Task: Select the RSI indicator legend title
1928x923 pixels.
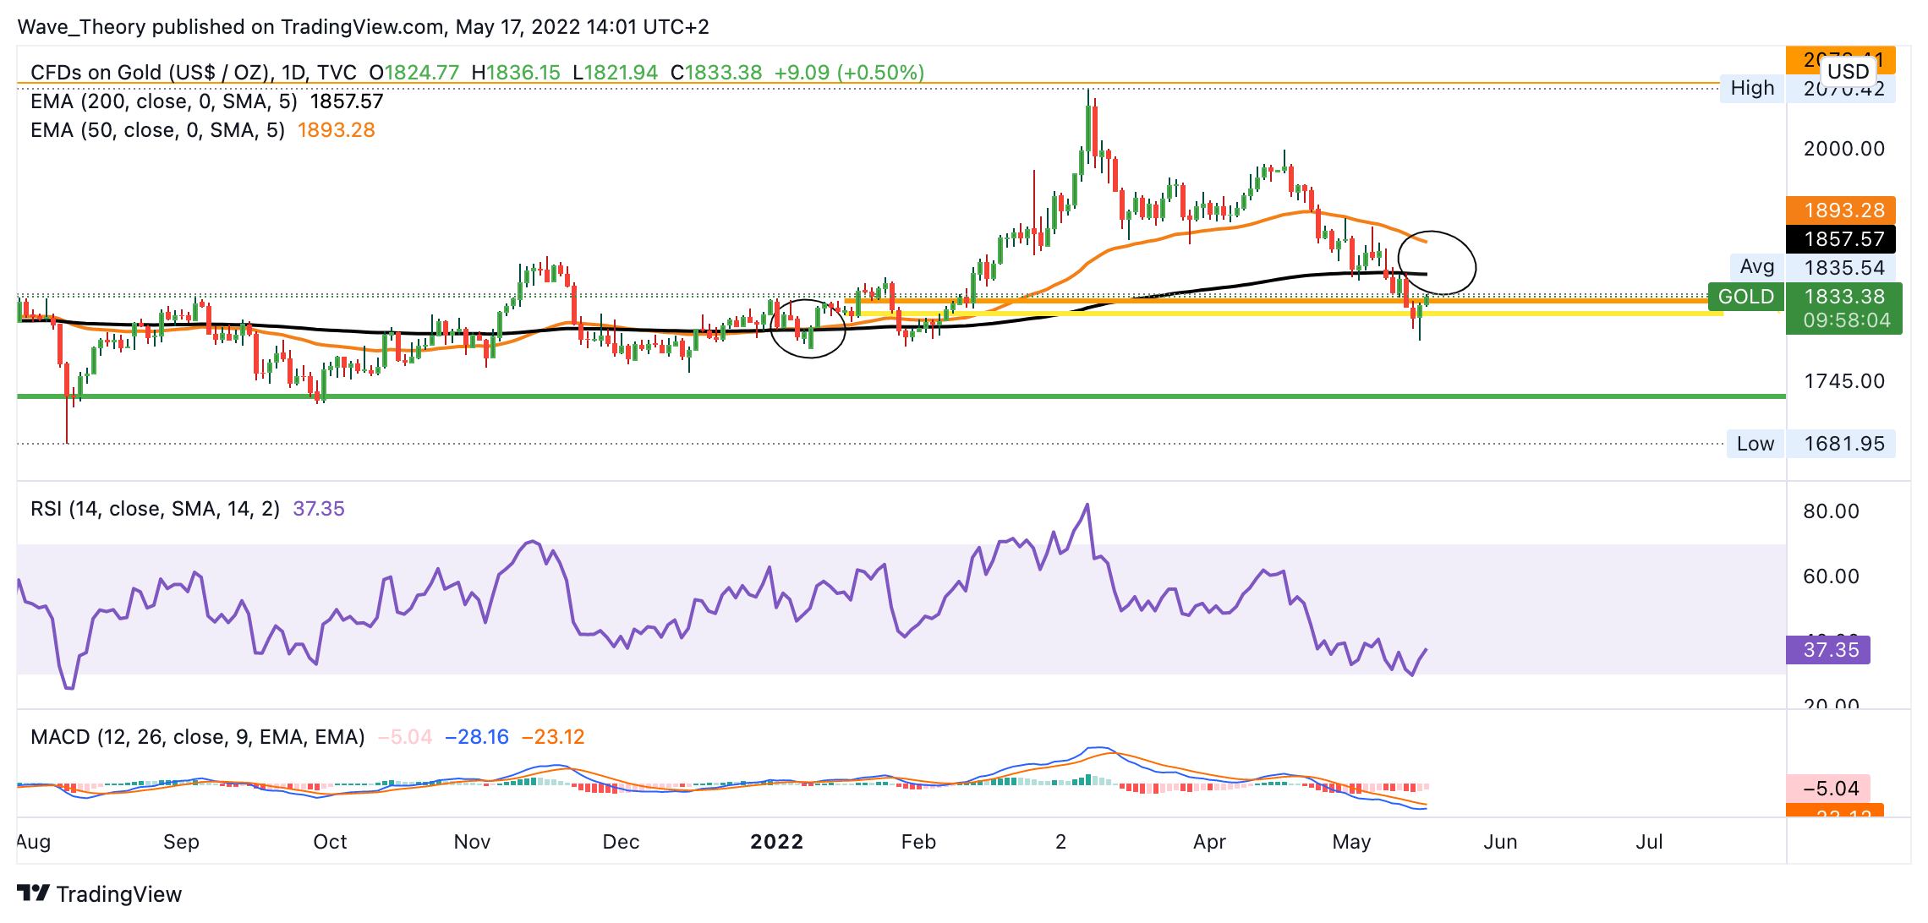Action: click(x=155, y=509)
